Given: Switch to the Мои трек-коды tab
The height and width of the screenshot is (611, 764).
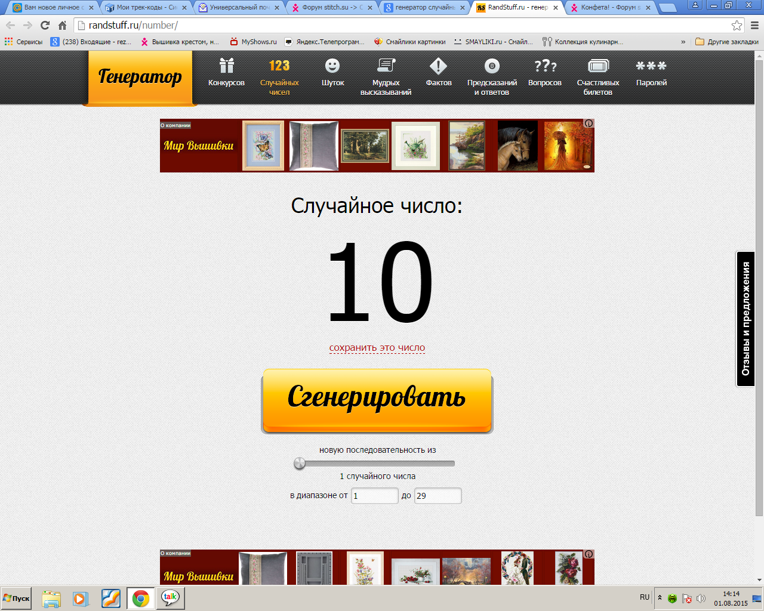Looking at the screenshot, I should 145,8.
